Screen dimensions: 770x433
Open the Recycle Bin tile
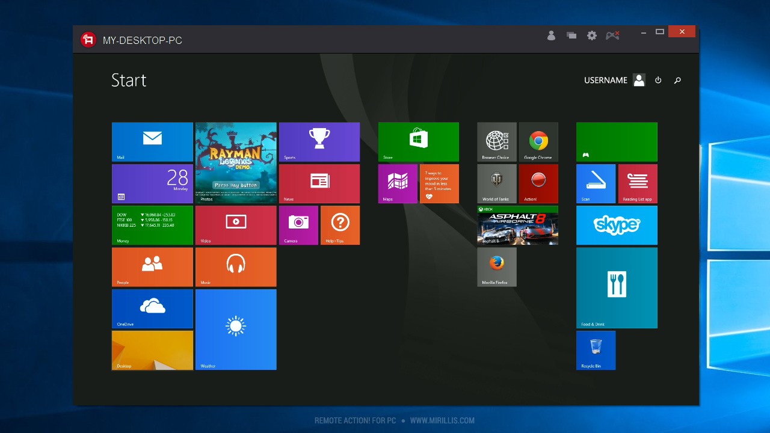tap(596, 350)
